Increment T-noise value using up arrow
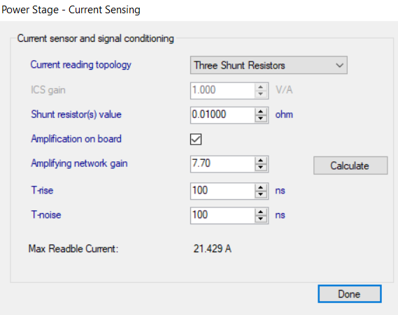 (x=261, y=212)
